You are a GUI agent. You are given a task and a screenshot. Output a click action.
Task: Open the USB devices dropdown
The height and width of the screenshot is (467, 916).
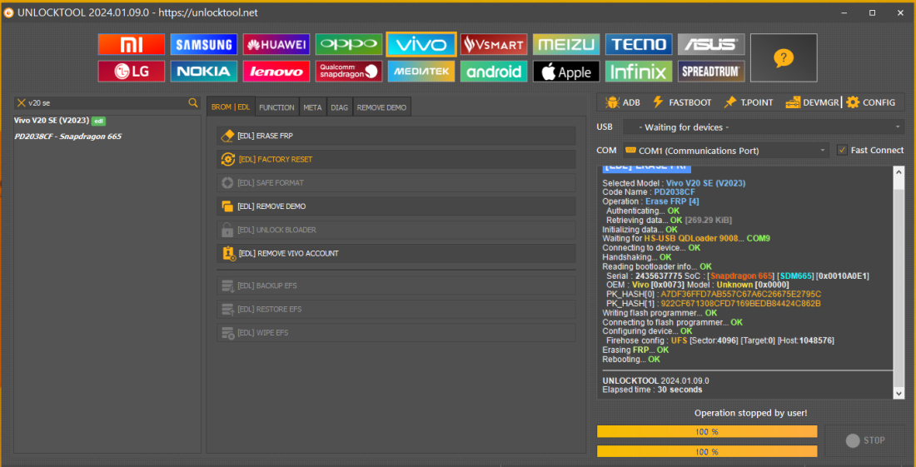coord(764,127)
